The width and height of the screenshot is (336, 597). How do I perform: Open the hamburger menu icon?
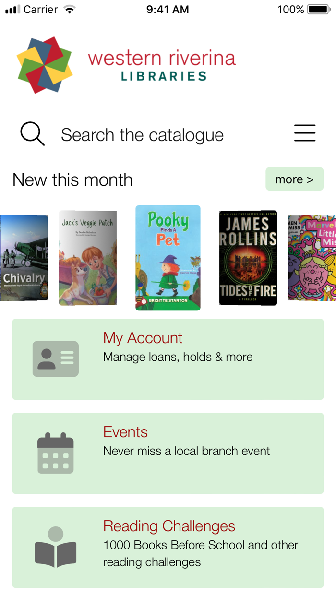[x=305, y=133]
